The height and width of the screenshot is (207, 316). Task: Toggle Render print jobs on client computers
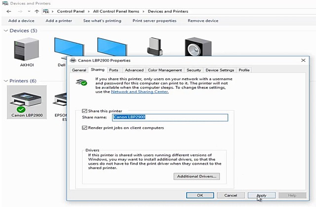point(84,128)
